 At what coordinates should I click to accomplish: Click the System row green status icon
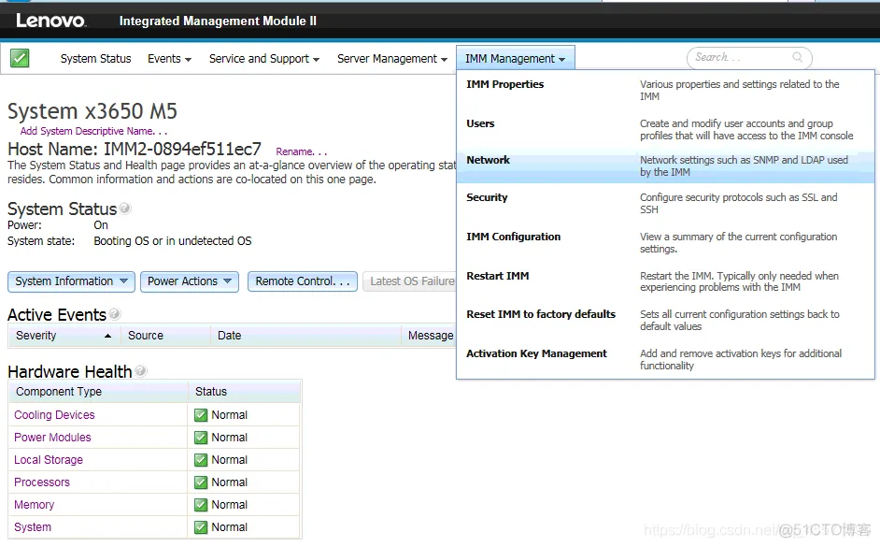200,527
